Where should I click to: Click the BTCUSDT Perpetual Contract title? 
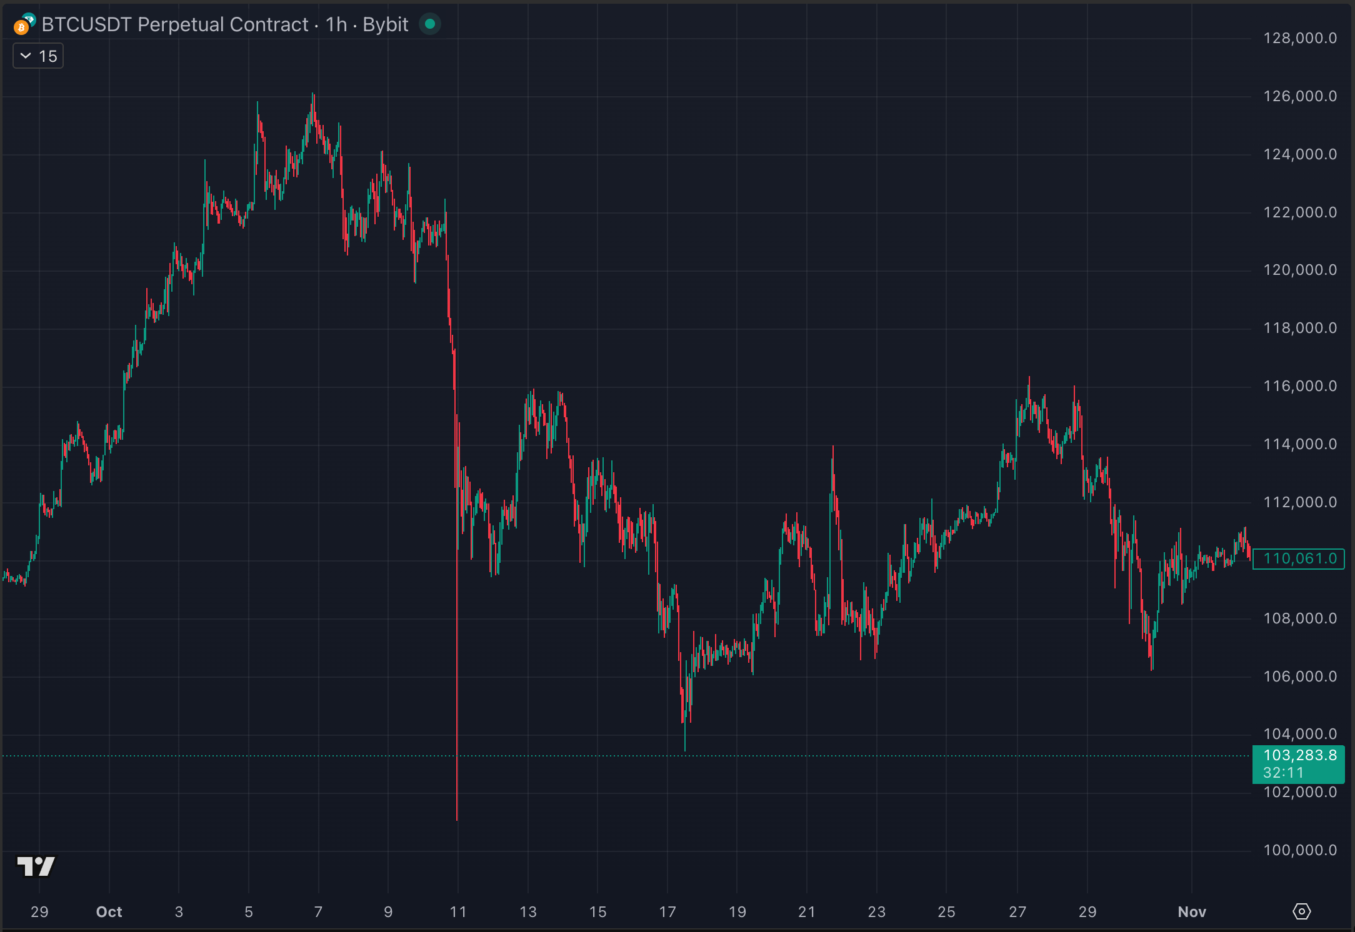175,24
